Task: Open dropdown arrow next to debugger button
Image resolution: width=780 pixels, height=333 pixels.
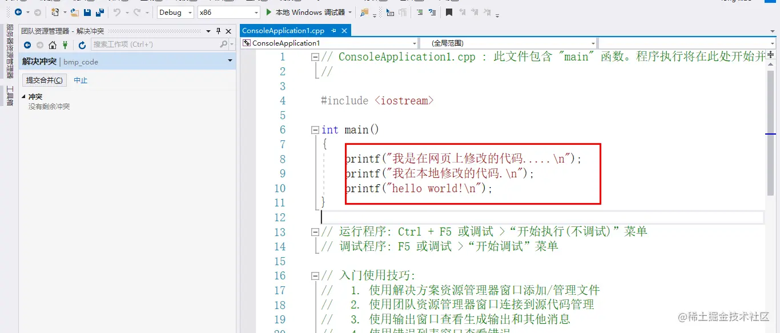Action: (349, 12)
